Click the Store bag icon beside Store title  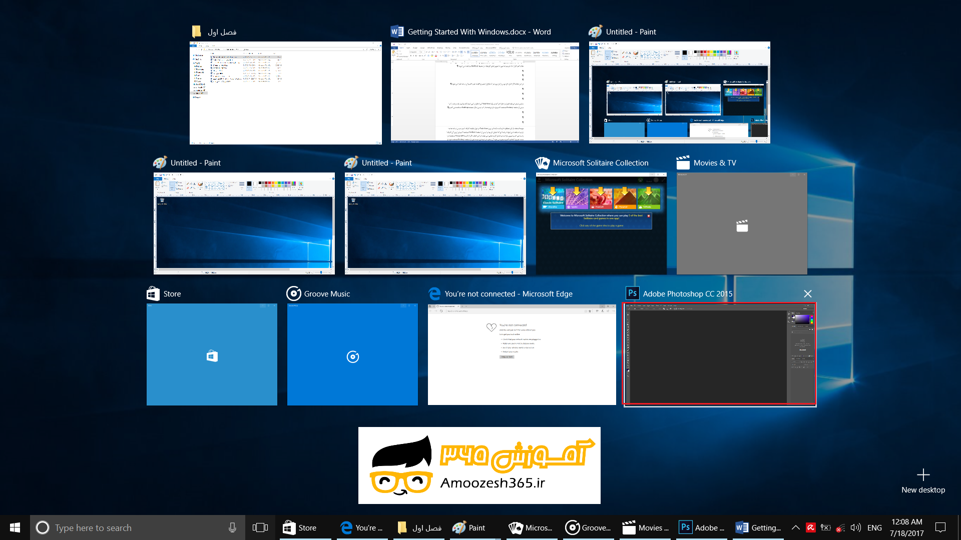tap(153, 293)
